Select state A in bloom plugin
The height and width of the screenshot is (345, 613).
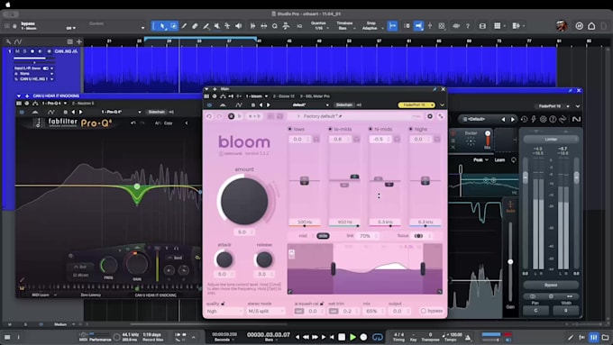coord(231,116)
